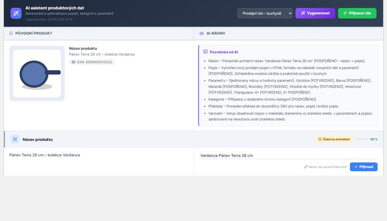The width and height of the screenshot is (387, 221).
Task: Click the database icon beside 'Původní produkt'
Action: pyautogui.click(x=11, y=33)
